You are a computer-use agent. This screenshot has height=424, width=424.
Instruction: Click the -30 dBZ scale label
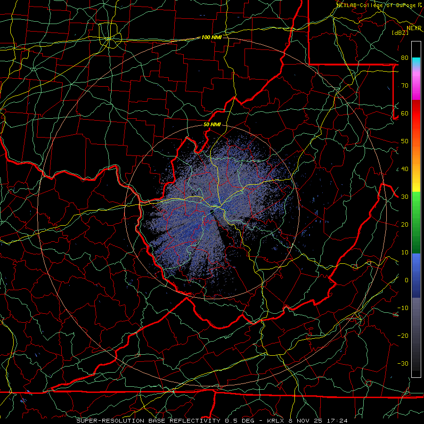coord(403,364)
